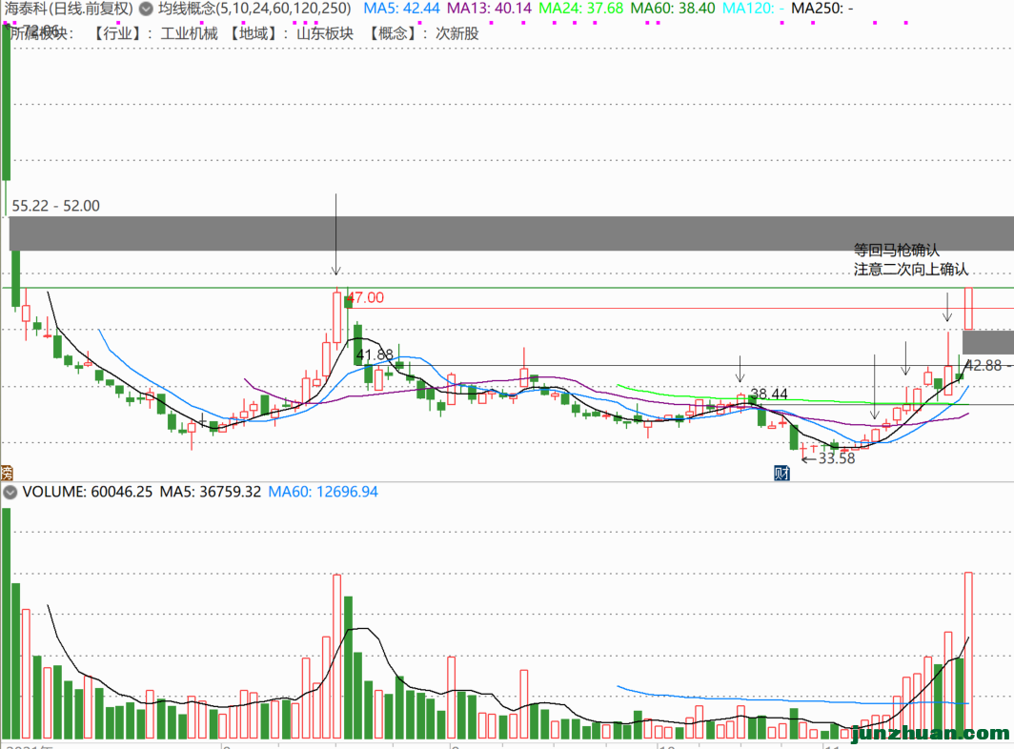Select the 等回马枪确认 chart annotation
Image resolution: width=1014 pixels, height=749 pixels.
point(896,250)
